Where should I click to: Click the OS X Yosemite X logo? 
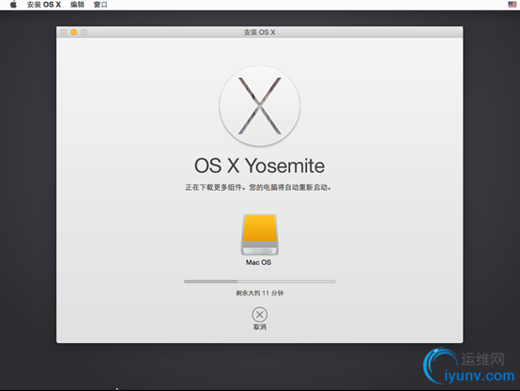point(260,106)
